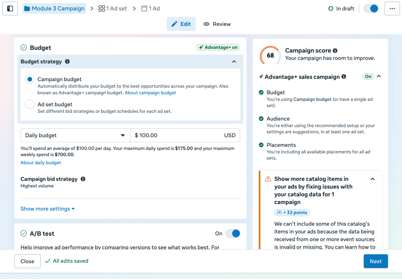Image resolution: width=402 pixels, height=279 pixels.
Task: Open the three-dot more options menu
Action: (392, 8)
